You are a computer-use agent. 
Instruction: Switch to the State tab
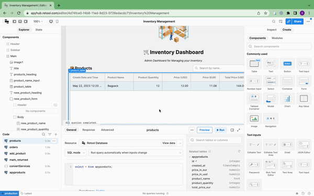(39, 30)
